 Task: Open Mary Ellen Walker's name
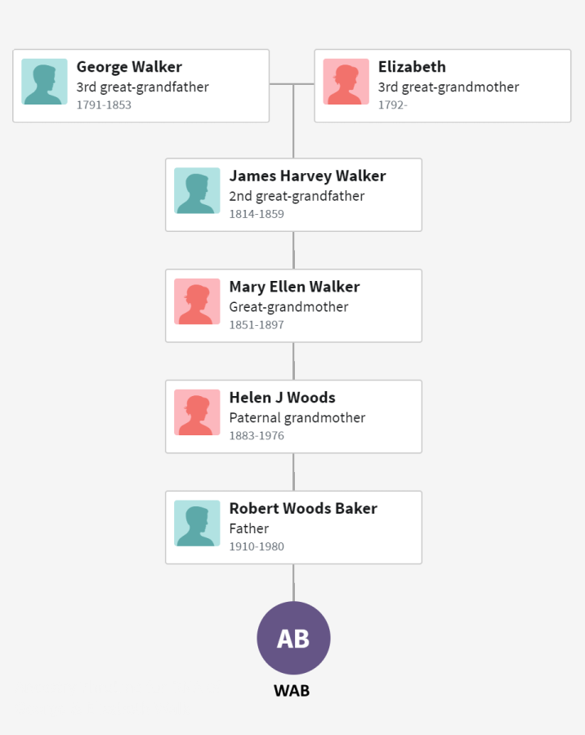294,287
